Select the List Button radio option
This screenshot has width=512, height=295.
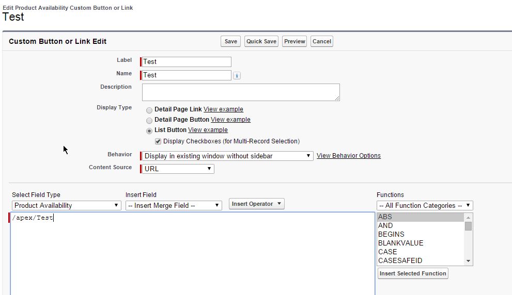click(x=149, y=130)
